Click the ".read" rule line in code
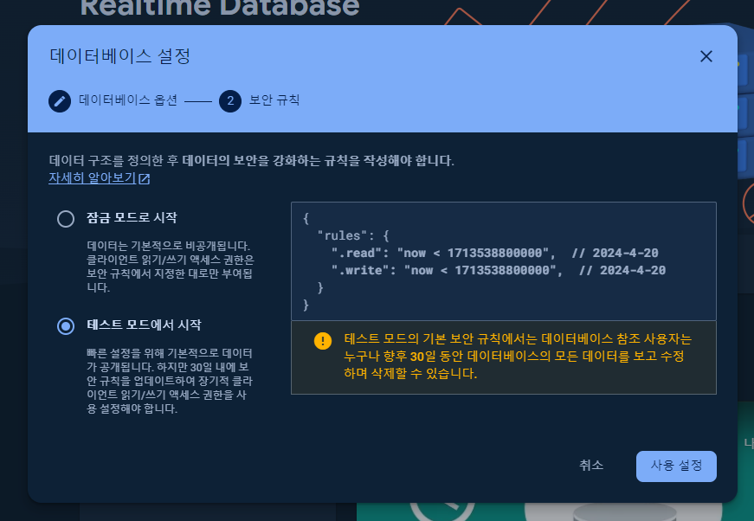 495,253
